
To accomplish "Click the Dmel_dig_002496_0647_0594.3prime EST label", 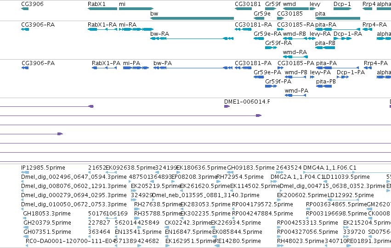I will 74,177.
